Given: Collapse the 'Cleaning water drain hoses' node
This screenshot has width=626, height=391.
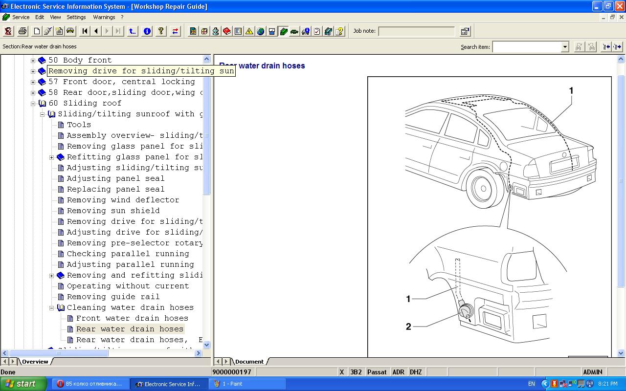Looking at the screenshot, I should (52, 308).
